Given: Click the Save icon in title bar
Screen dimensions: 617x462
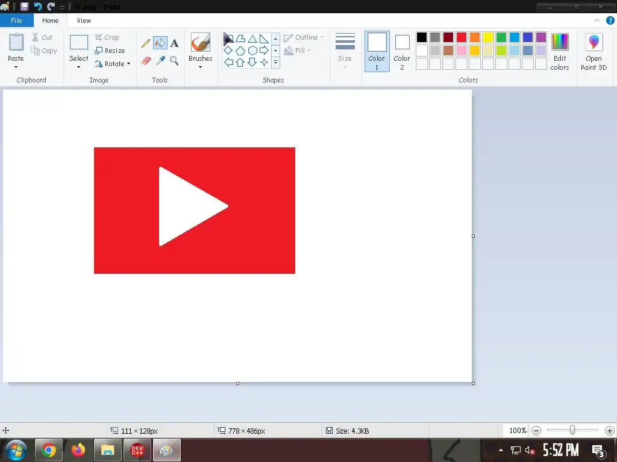Looking at the screenshot, I should pos(24,6).
